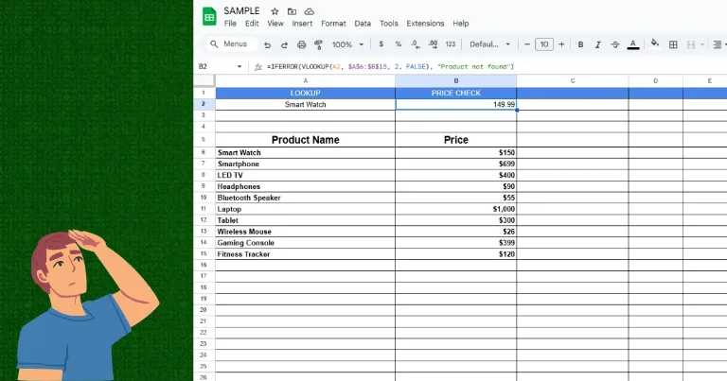Click the move to folder icon
The image size is (727, 381).
tap(292, 10)
